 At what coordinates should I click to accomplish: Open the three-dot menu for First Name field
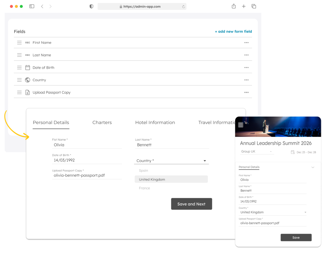246,43
